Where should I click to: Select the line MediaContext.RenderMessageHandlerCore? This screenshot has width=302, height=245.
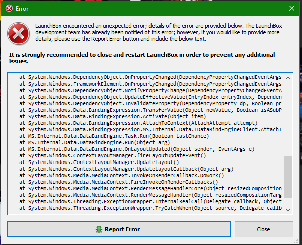pyautogui.click(x=150, y=189)
